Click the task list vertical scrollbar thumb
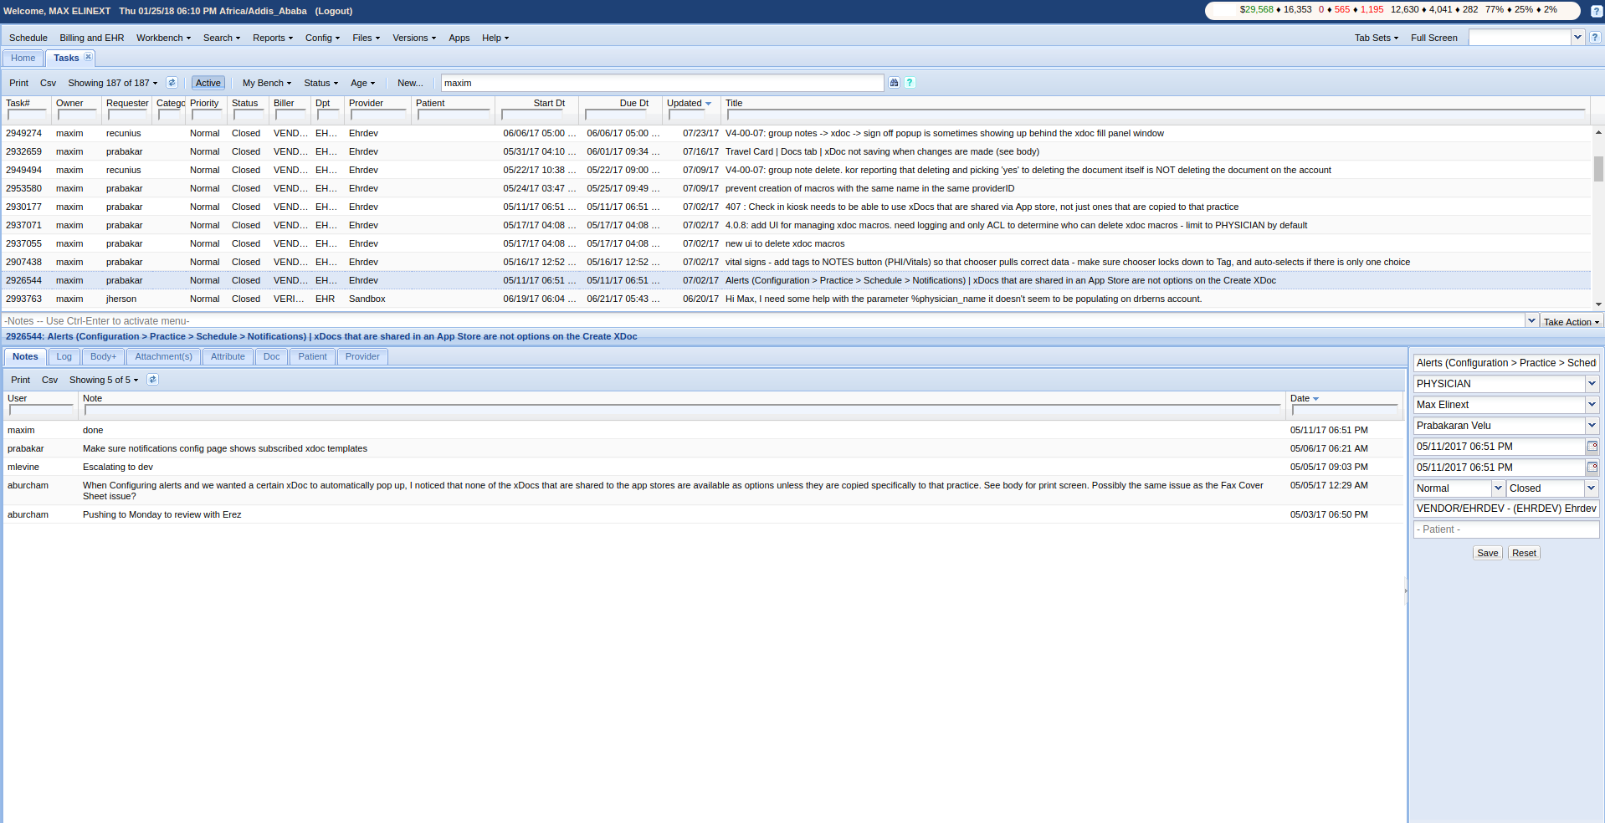The width and height of the screenshot is (1605, 823). point(1598,169)
